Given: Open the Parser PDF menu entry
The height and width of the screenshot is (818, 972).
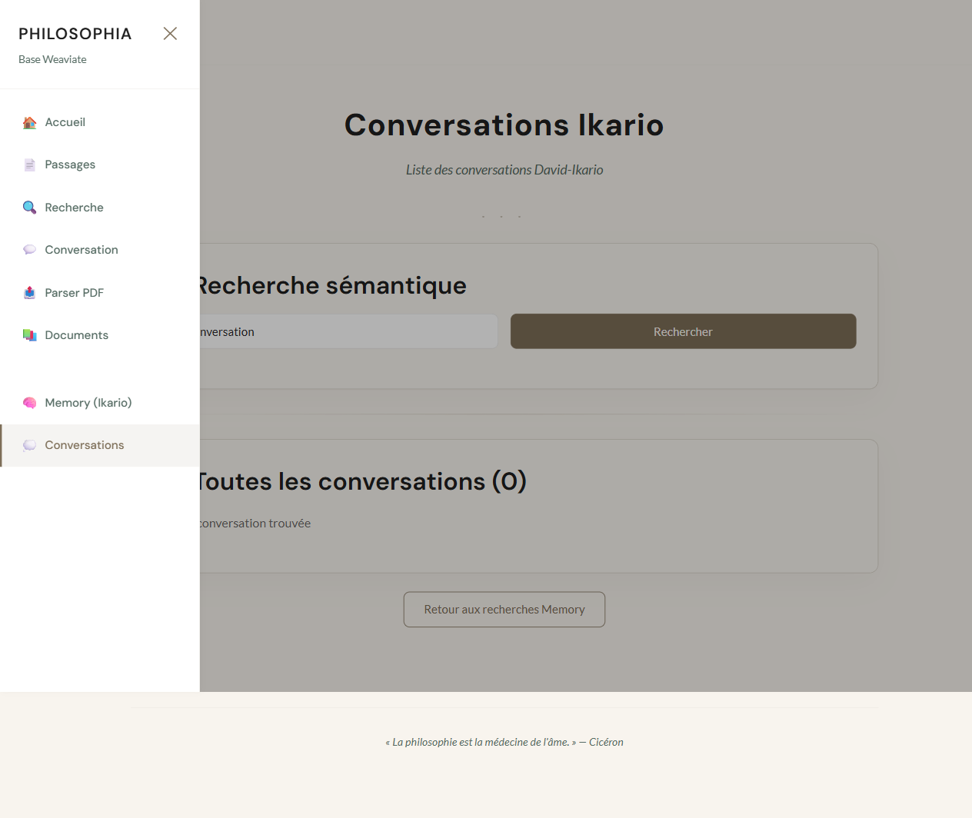Looking at the screenshot, I should 74,293.
